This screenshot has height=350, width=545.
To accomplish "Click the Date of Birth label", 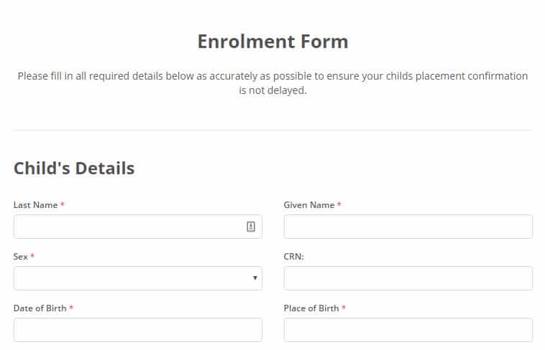I will [x=40, y=308].
